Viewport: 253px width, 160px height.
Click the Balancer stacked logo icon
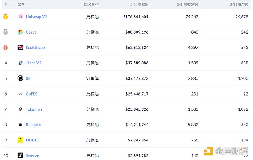pos(20,125)
